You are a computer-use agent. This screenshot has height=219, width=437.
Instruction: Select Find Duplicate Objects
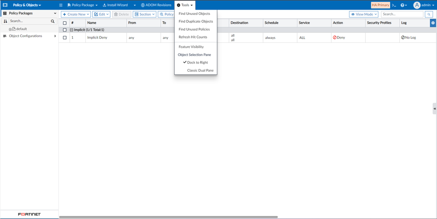point(196,21)
